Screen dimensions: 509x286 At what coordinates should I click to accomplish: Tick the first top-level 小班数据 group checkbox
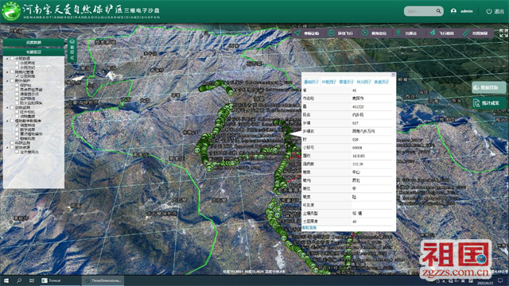point(12,59)
